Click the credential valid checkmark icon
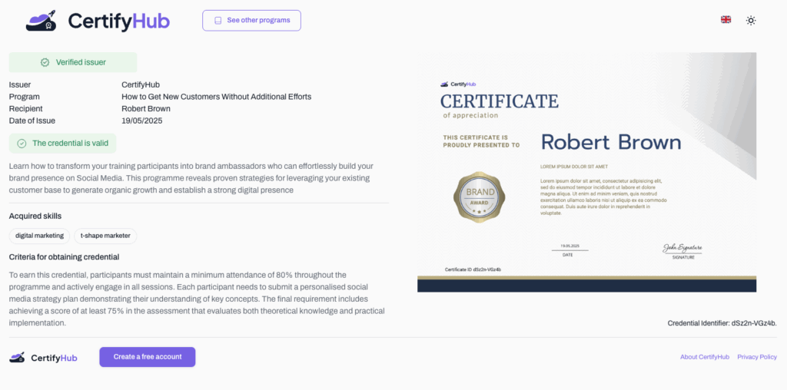787x390 pixels. click(x=22, y=144)
